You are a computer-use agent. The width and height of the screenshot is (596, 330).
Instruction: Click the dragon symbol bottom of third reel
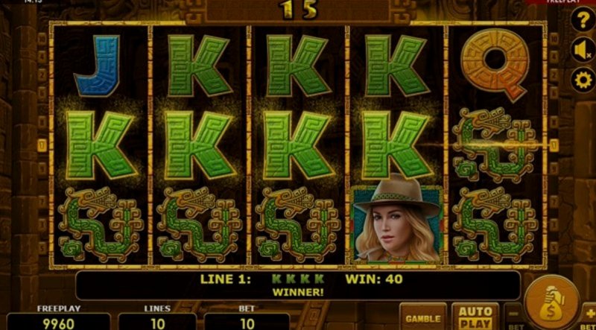pyautogui.click(x=297, y=225)
